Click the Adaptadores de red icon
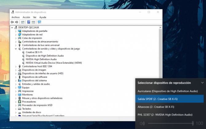The width and height of the screenshot is (206, 129). (20, 34)
